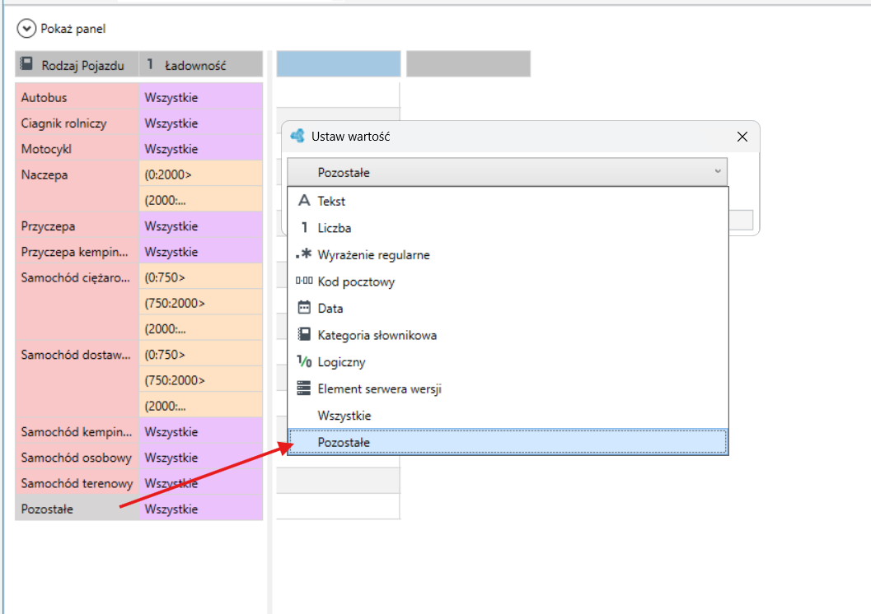Choose Wszystkie in the dropdown list
871x614 pixels.
pyautogui.click(x=508, y=416)
